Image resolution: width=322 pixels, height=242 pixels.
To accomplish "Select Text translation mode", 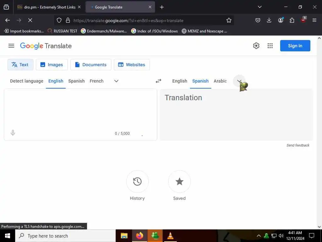I will click(20, 65).
